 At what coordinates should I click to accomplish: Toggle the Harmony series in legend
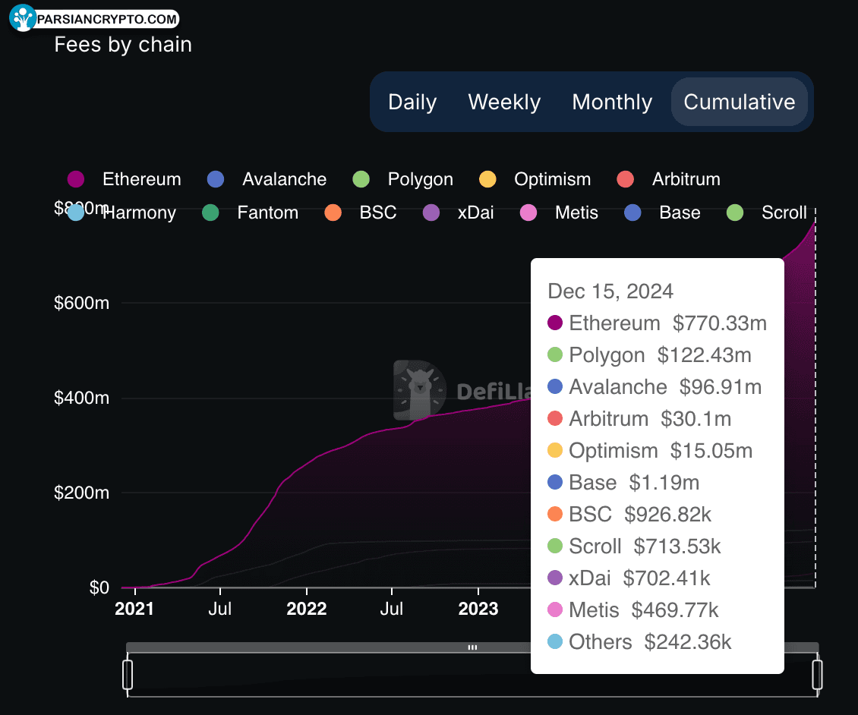click(121, 213)
